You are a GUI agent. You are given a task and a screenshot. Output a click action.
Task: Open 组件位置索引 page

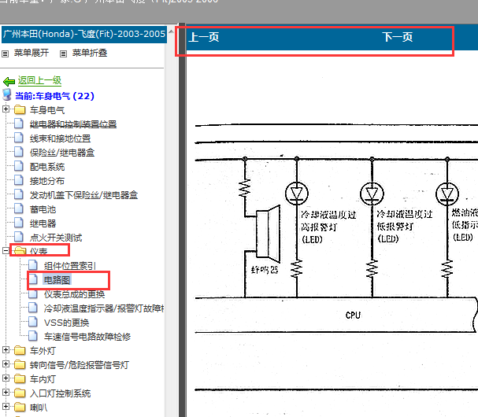pyautogui.click(x=70, y=266)
